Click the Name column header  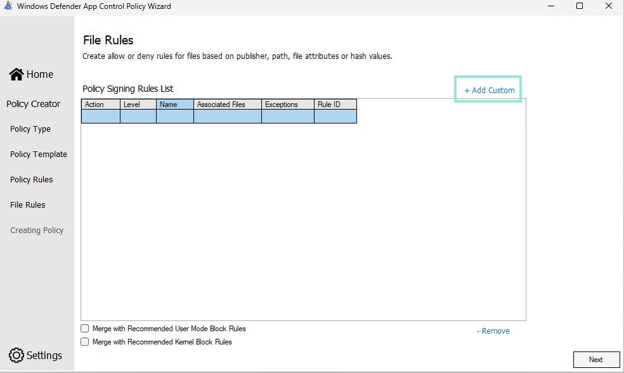click(174, 104)
